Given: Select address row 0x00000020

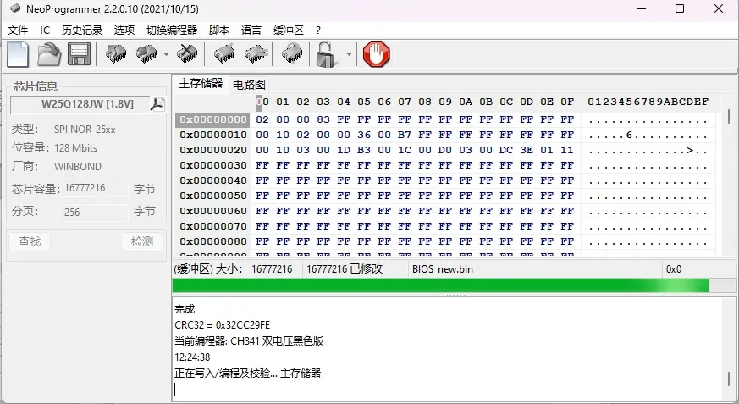Looking at the screenshot, I should 213,150.
